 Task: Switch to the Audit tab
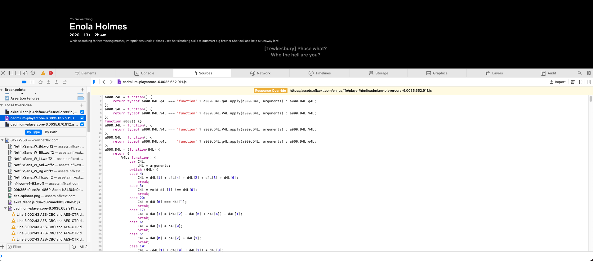(549, 73)
